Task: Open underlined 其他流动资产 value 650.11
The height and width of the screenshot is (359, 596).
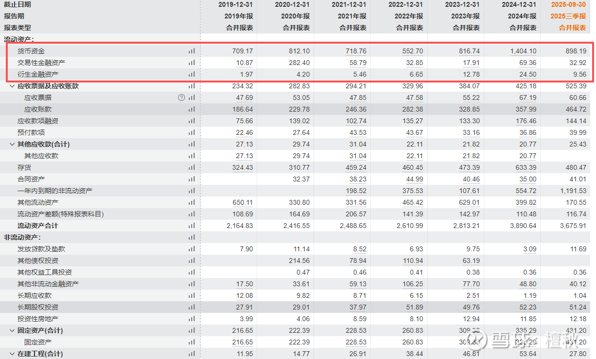Action: [243, 202]
